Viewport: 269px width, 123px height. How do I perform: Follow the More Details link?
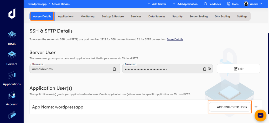click(x=175, y=39)
